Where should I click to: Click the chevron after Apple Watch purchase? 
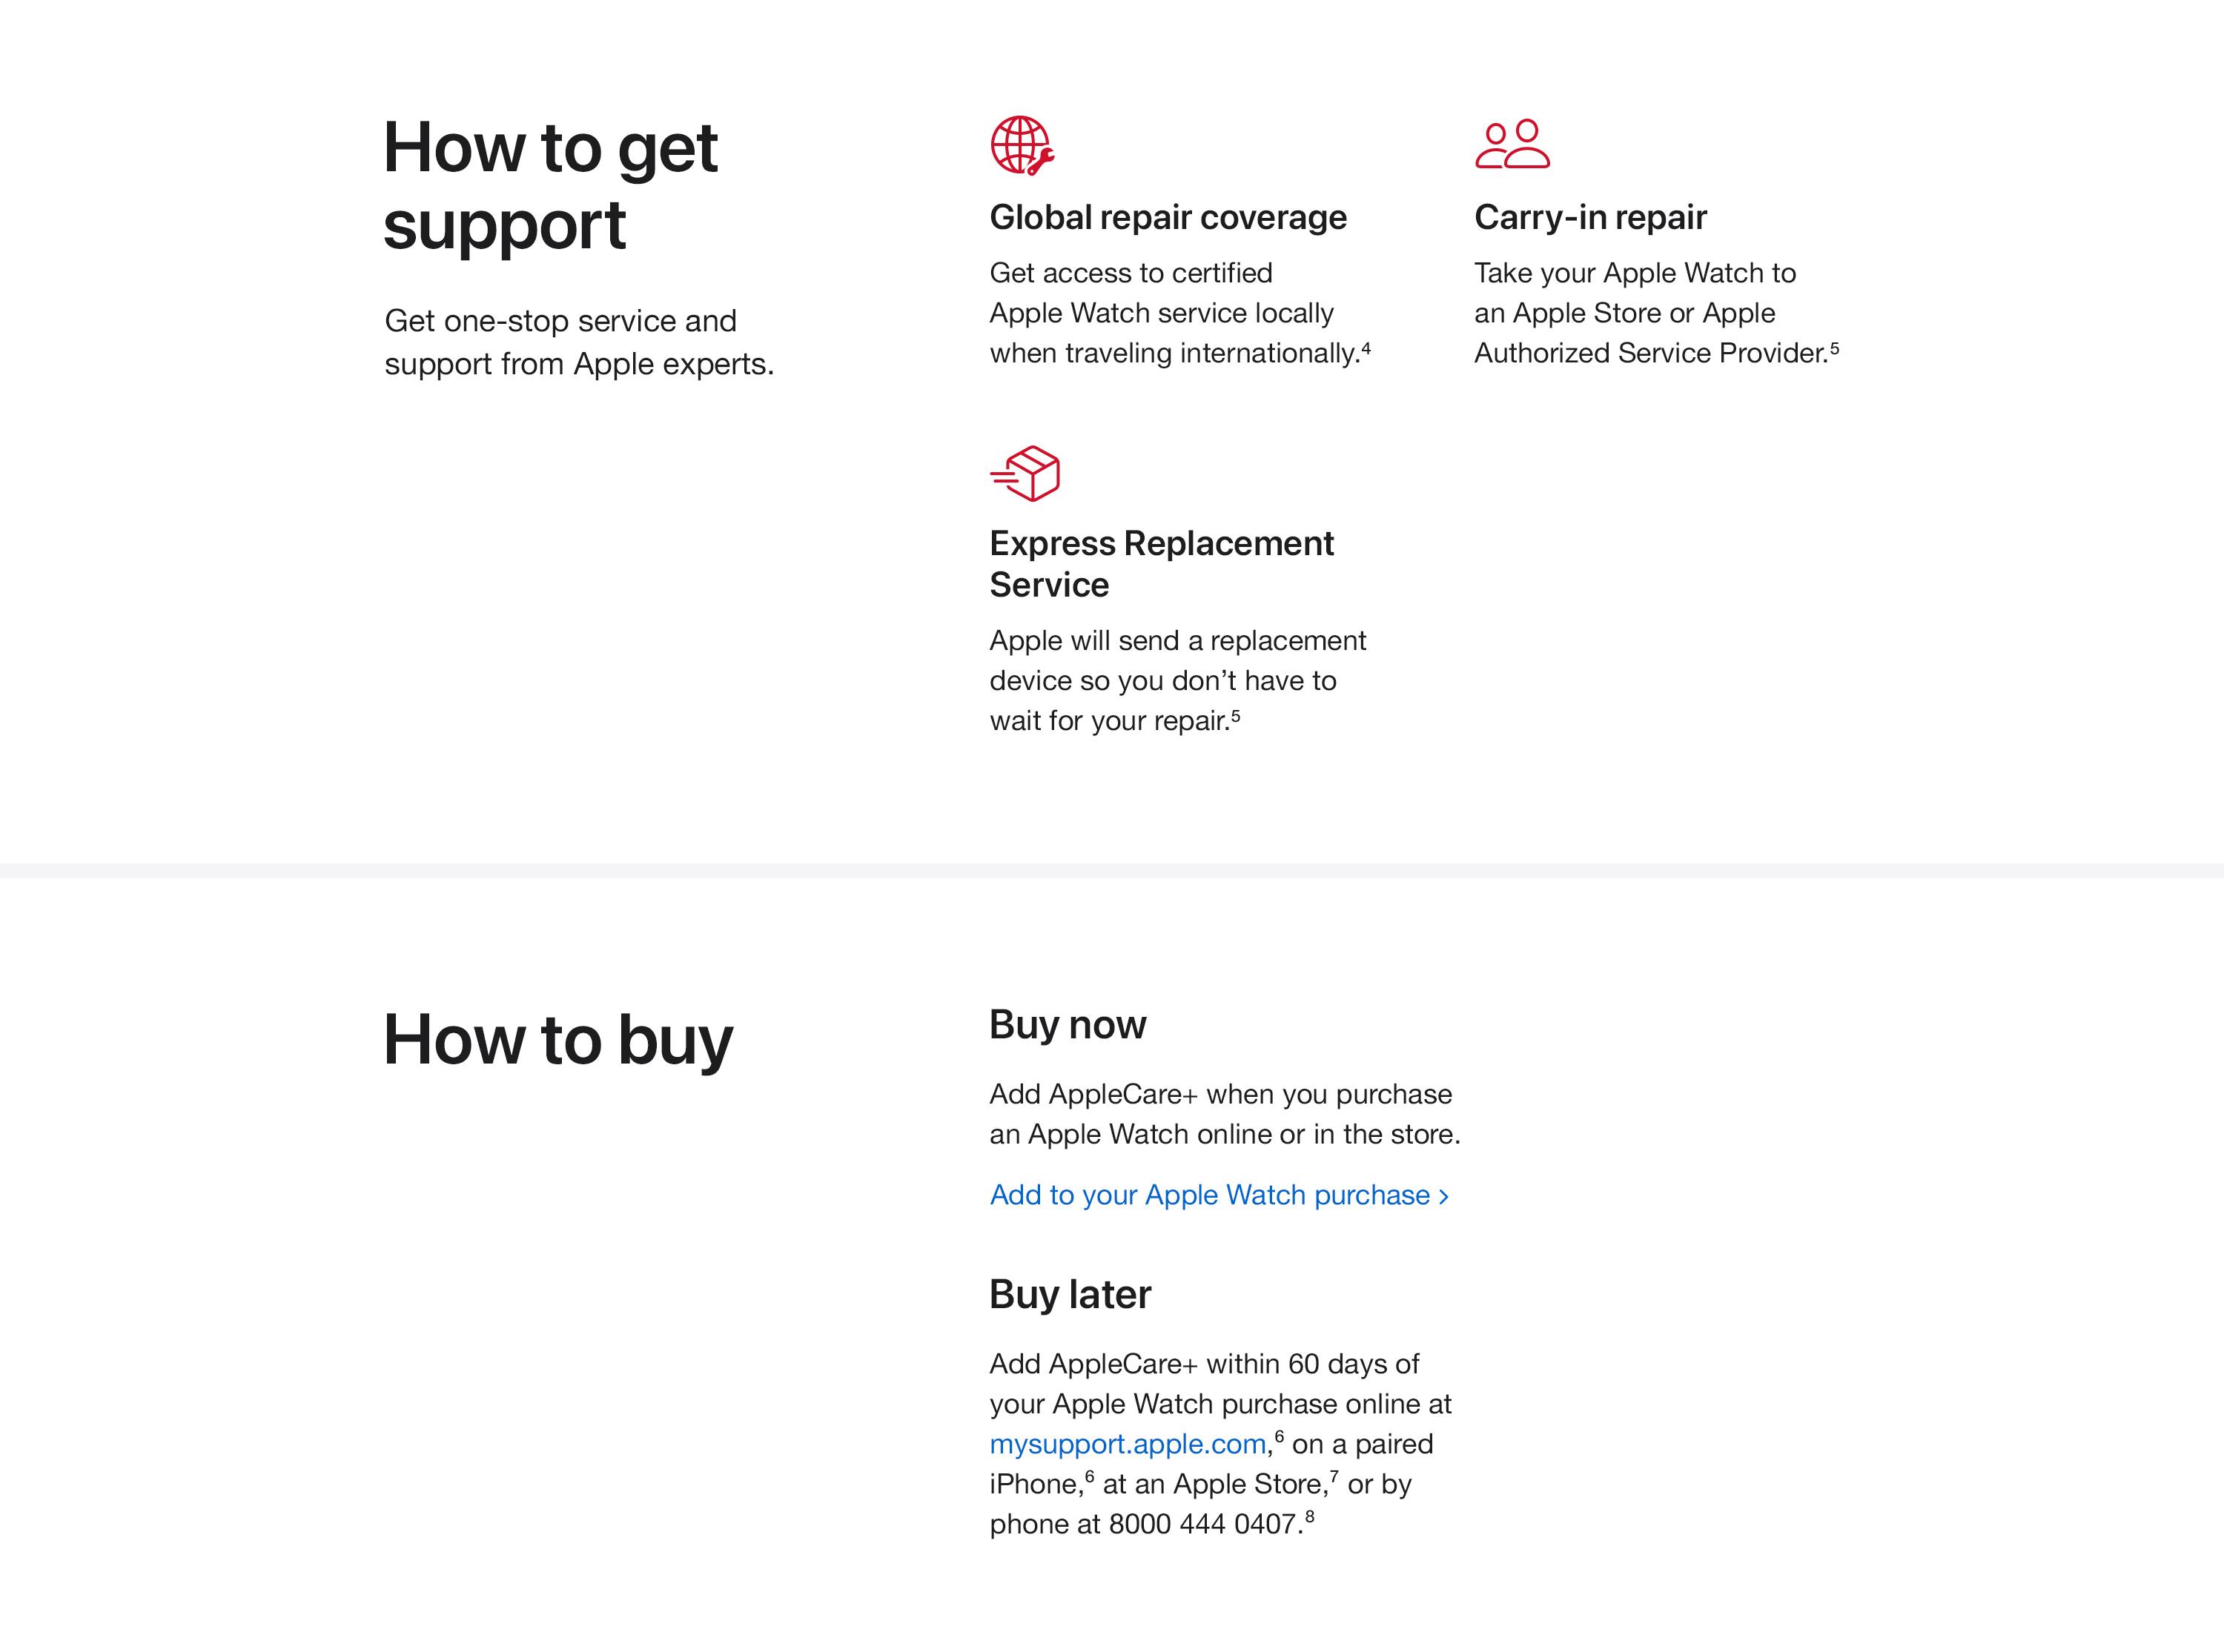coord(1443,1196)
